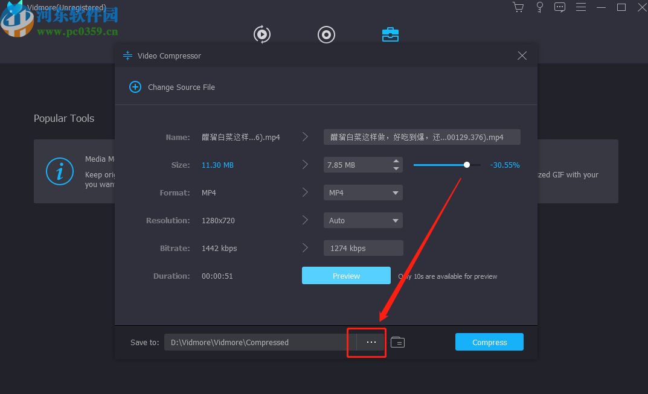
Task: Click the Save to path field
Action: point(260,342)
